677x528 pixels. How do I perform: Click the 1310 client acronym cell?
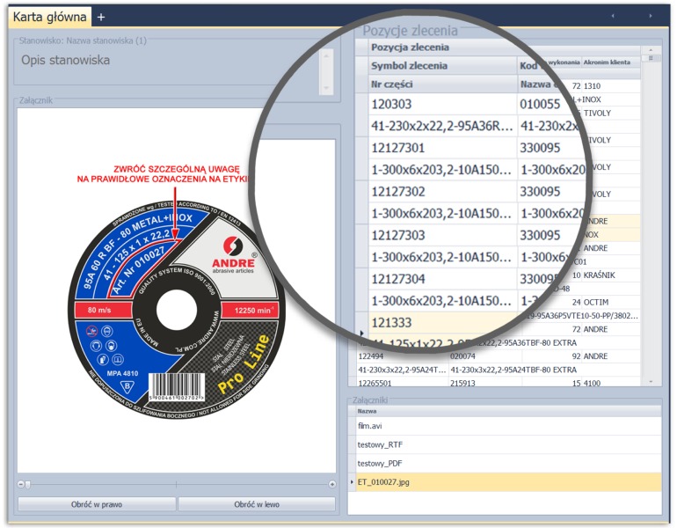[x=610, y=86]
